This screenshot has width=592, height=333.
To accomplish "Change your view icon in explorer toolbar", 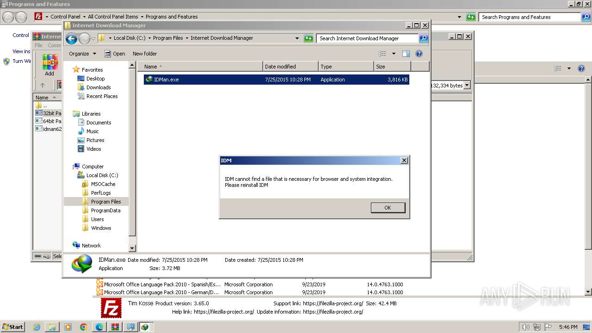I will [x=382, y=54].
